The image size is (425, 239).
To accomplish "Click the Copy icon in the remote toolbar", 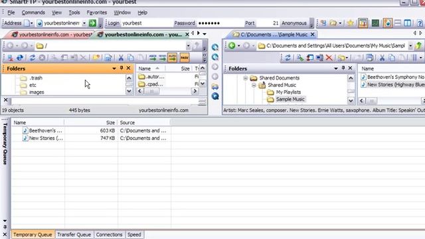I will point(130,58).
